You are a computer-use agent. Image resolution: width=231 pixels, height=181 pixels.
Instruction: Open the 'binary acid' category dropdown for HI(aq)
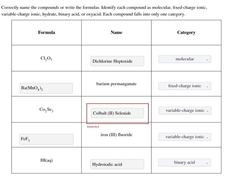tap(185, 162)
